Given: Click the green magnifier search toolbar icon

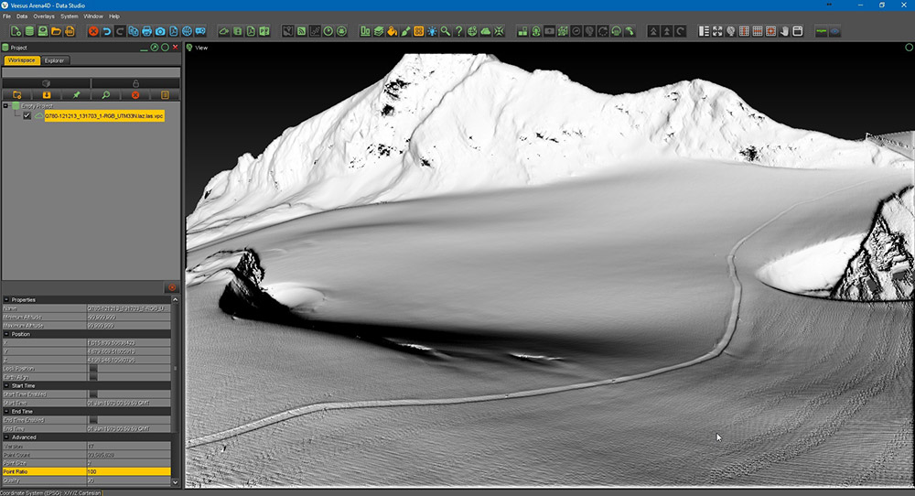Looking at the screenshot, I should point(446,31).
